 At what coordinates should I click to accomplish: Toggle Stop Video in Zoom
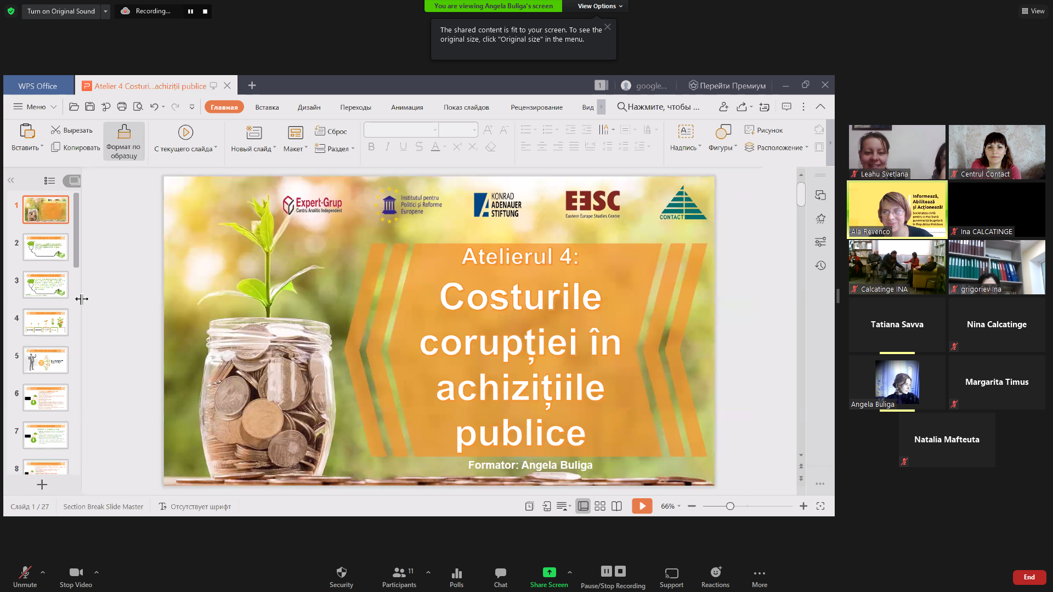coord(76,573)
